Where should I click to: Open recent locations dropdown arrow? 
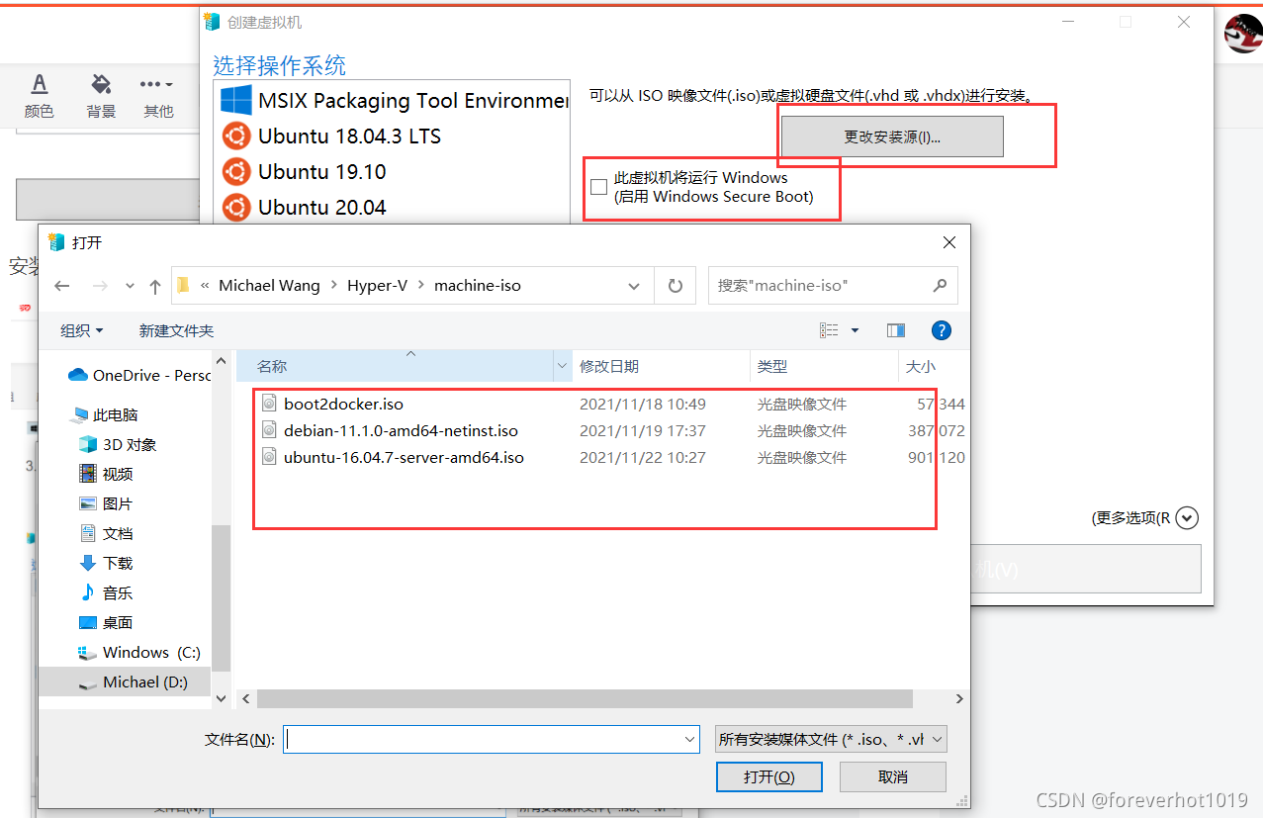(x=130, y=286)
